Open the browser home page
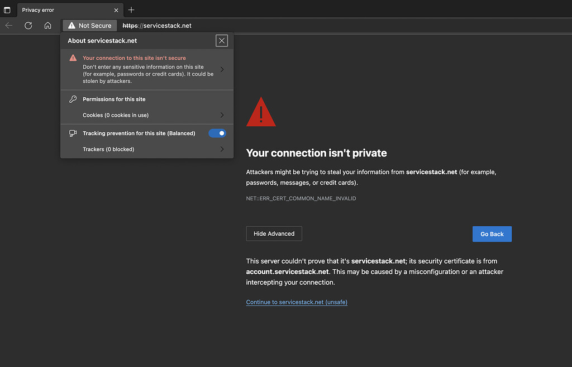Viewport: 572px width, 367px height. point(47,25)
